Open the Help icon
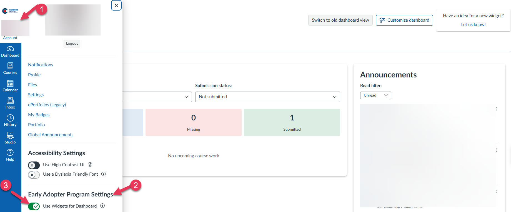The height and width of the screenshot is (212, 511). pos(10,155)
